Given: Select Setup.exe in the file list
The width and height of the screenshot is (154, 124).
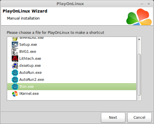Looking at the screenshot, I should [x=72, y=45].
